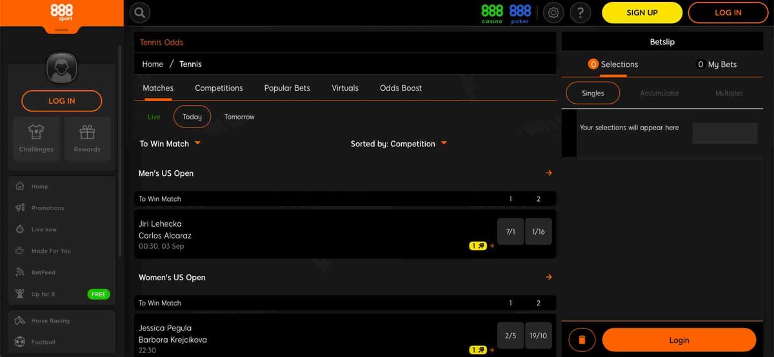Switch to Odds Boost tab
The image size is (774, 357).
pos(401,88)
